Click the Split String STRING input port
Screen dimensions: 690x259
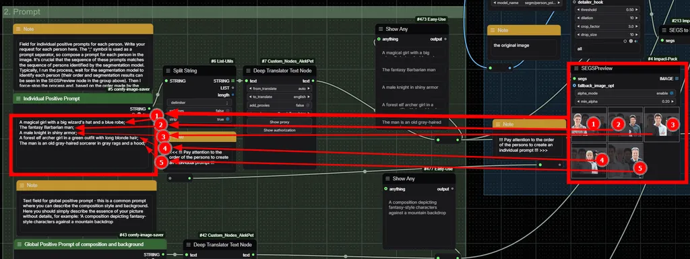tap(166, 81)
